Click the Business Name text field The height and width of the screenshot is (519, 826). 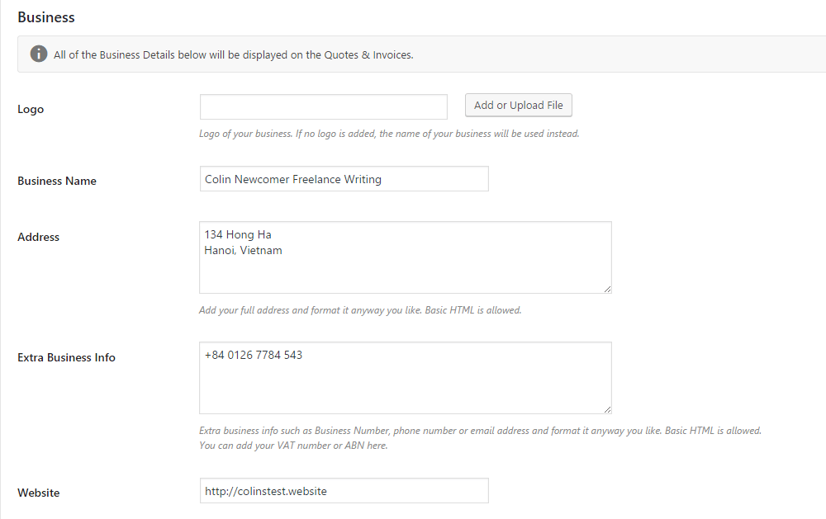pos(344,178)
